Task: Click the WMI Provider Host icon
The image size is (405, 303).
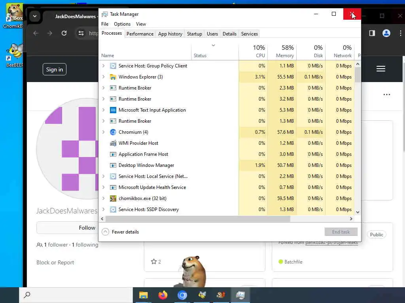Action: 113,143
